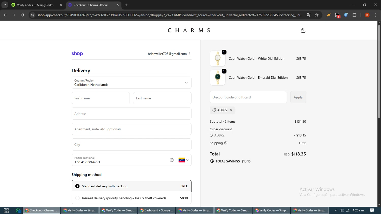
Task: Open Checkout - Charms taskbar window
Action: (42, 210)
